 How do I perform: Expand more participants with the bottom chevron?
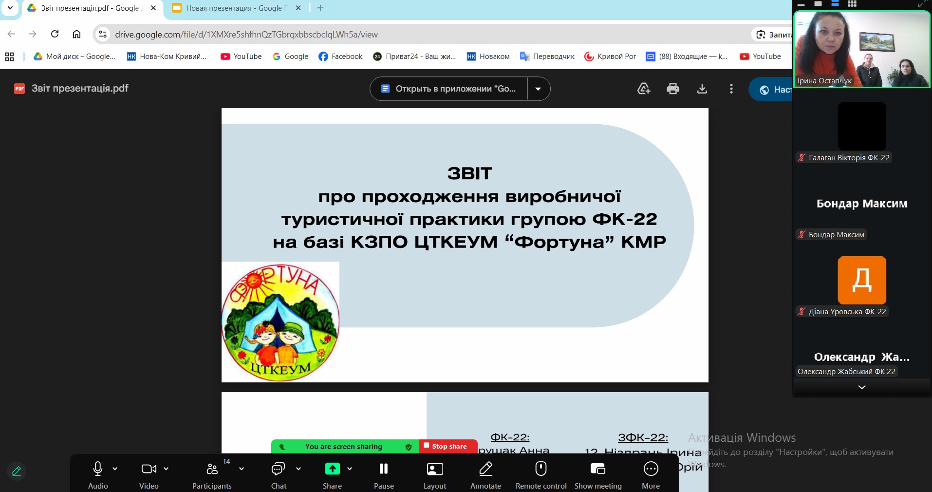point(861,387)
